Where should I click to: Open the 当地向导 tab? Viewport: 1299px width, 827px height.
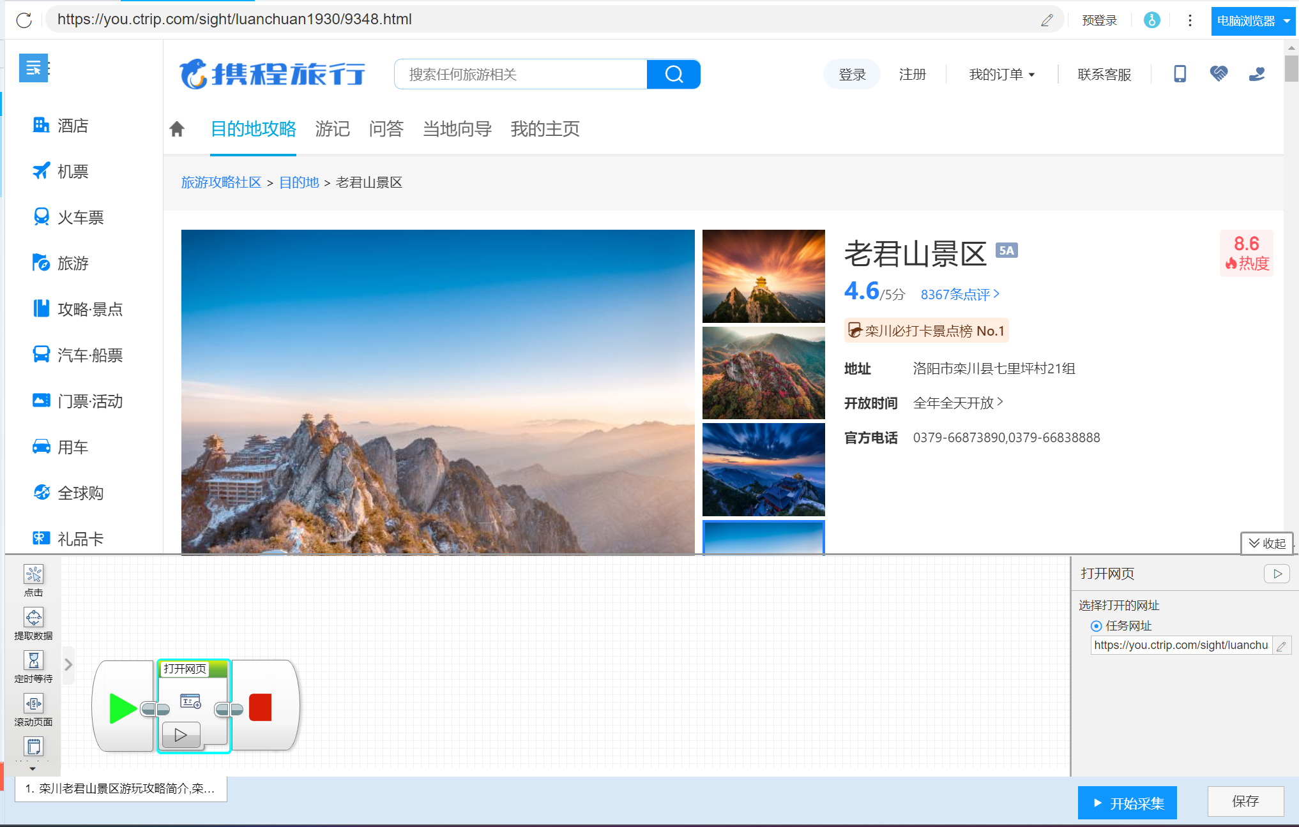pos(457,130)
